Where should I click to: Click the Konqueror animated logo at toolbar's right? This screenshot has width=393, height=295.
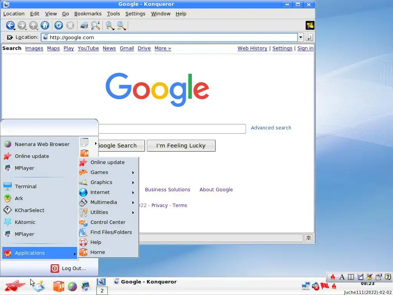[310, 25]
